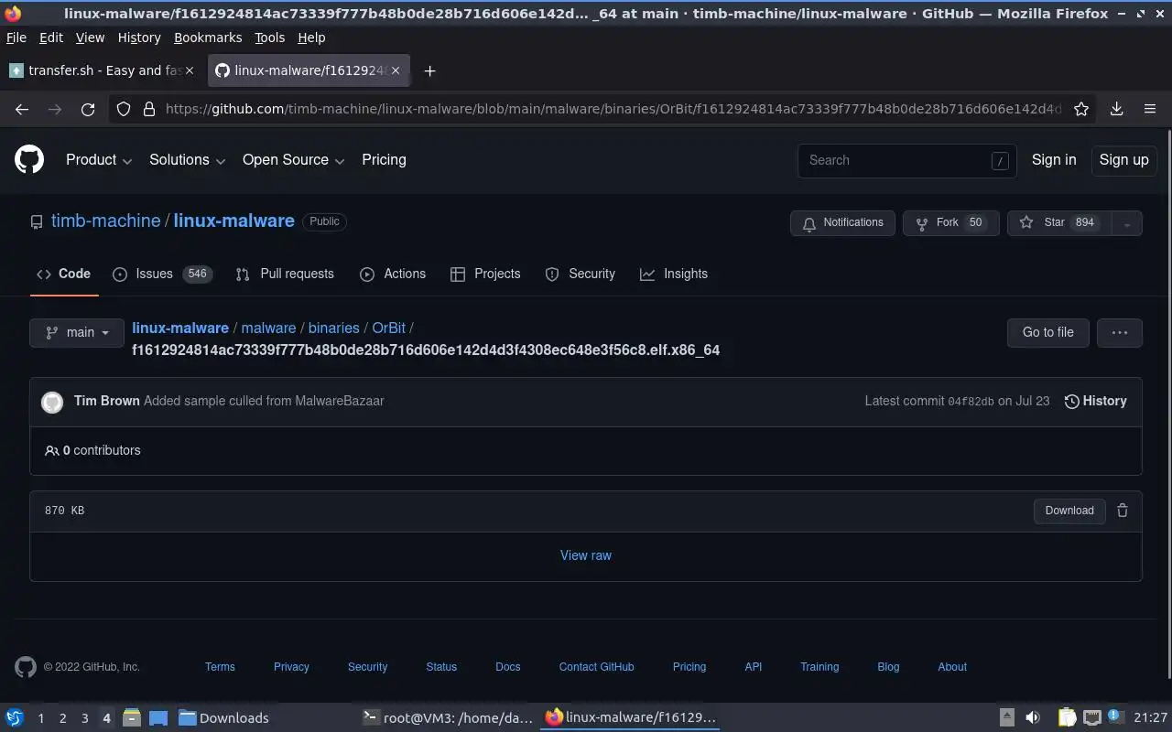Viewport: 1172px width, 732px height.
Task: Click the network tray icon
Action: point(1091,717)
